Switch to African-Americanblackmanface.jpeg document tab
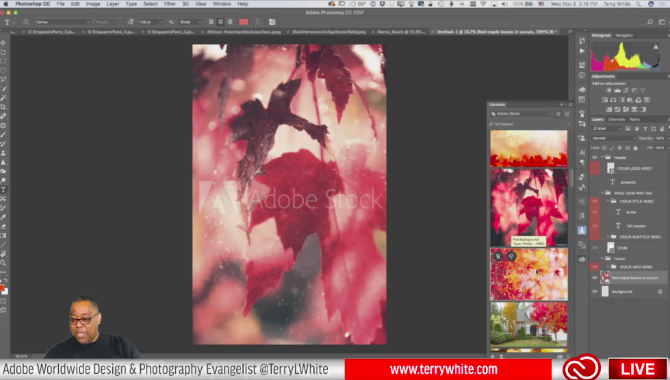 (244, 31)
